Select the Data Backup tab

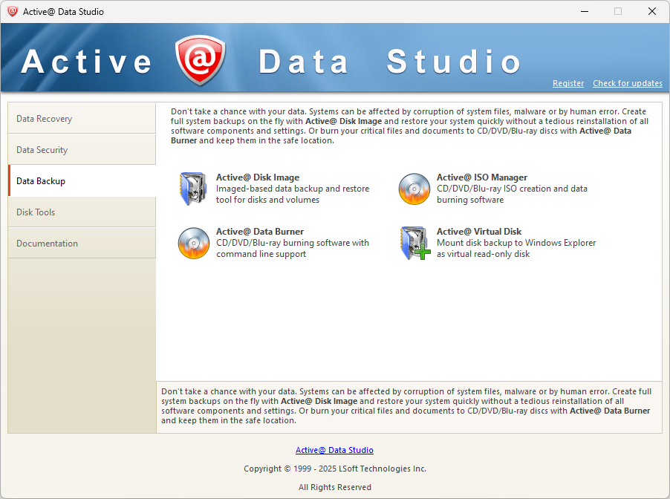[82, 180]
